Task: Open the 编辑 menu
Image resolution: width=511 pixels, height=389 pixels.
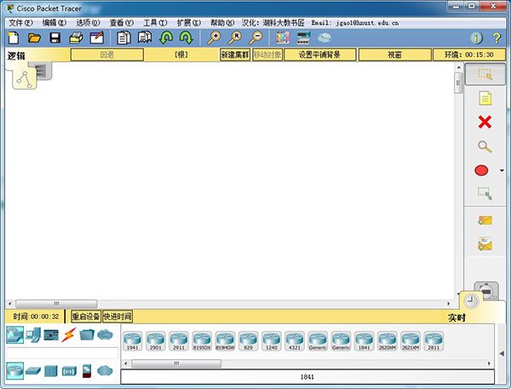Action: 55,23
